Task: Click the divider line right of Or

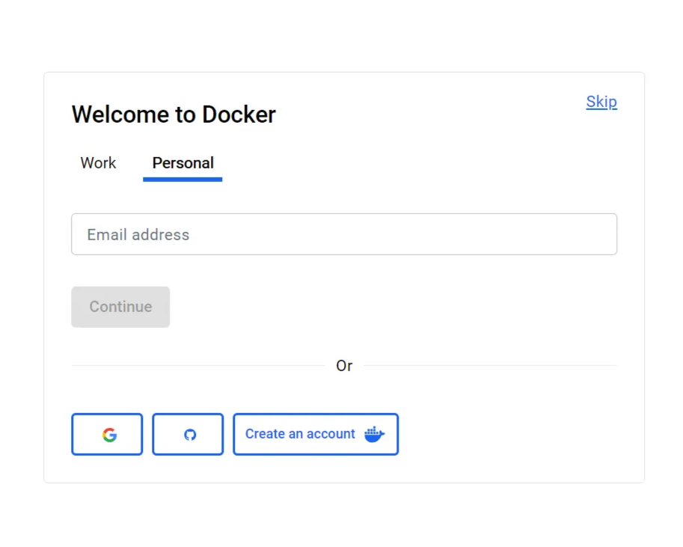Action: 490,366
